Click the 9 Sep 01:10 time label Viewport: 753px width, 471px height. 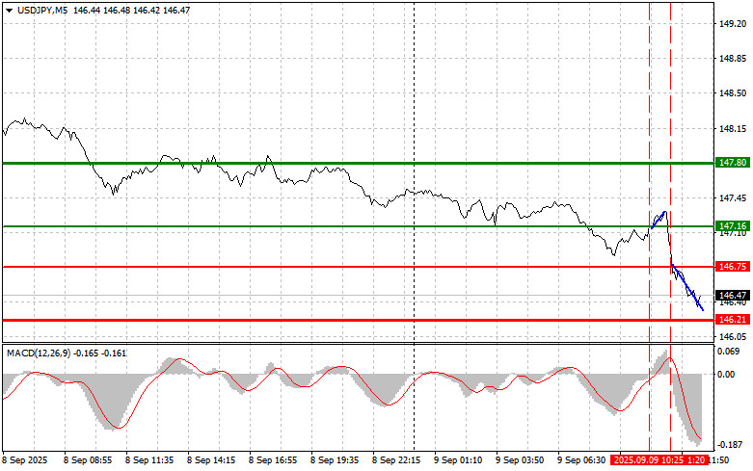457,461
